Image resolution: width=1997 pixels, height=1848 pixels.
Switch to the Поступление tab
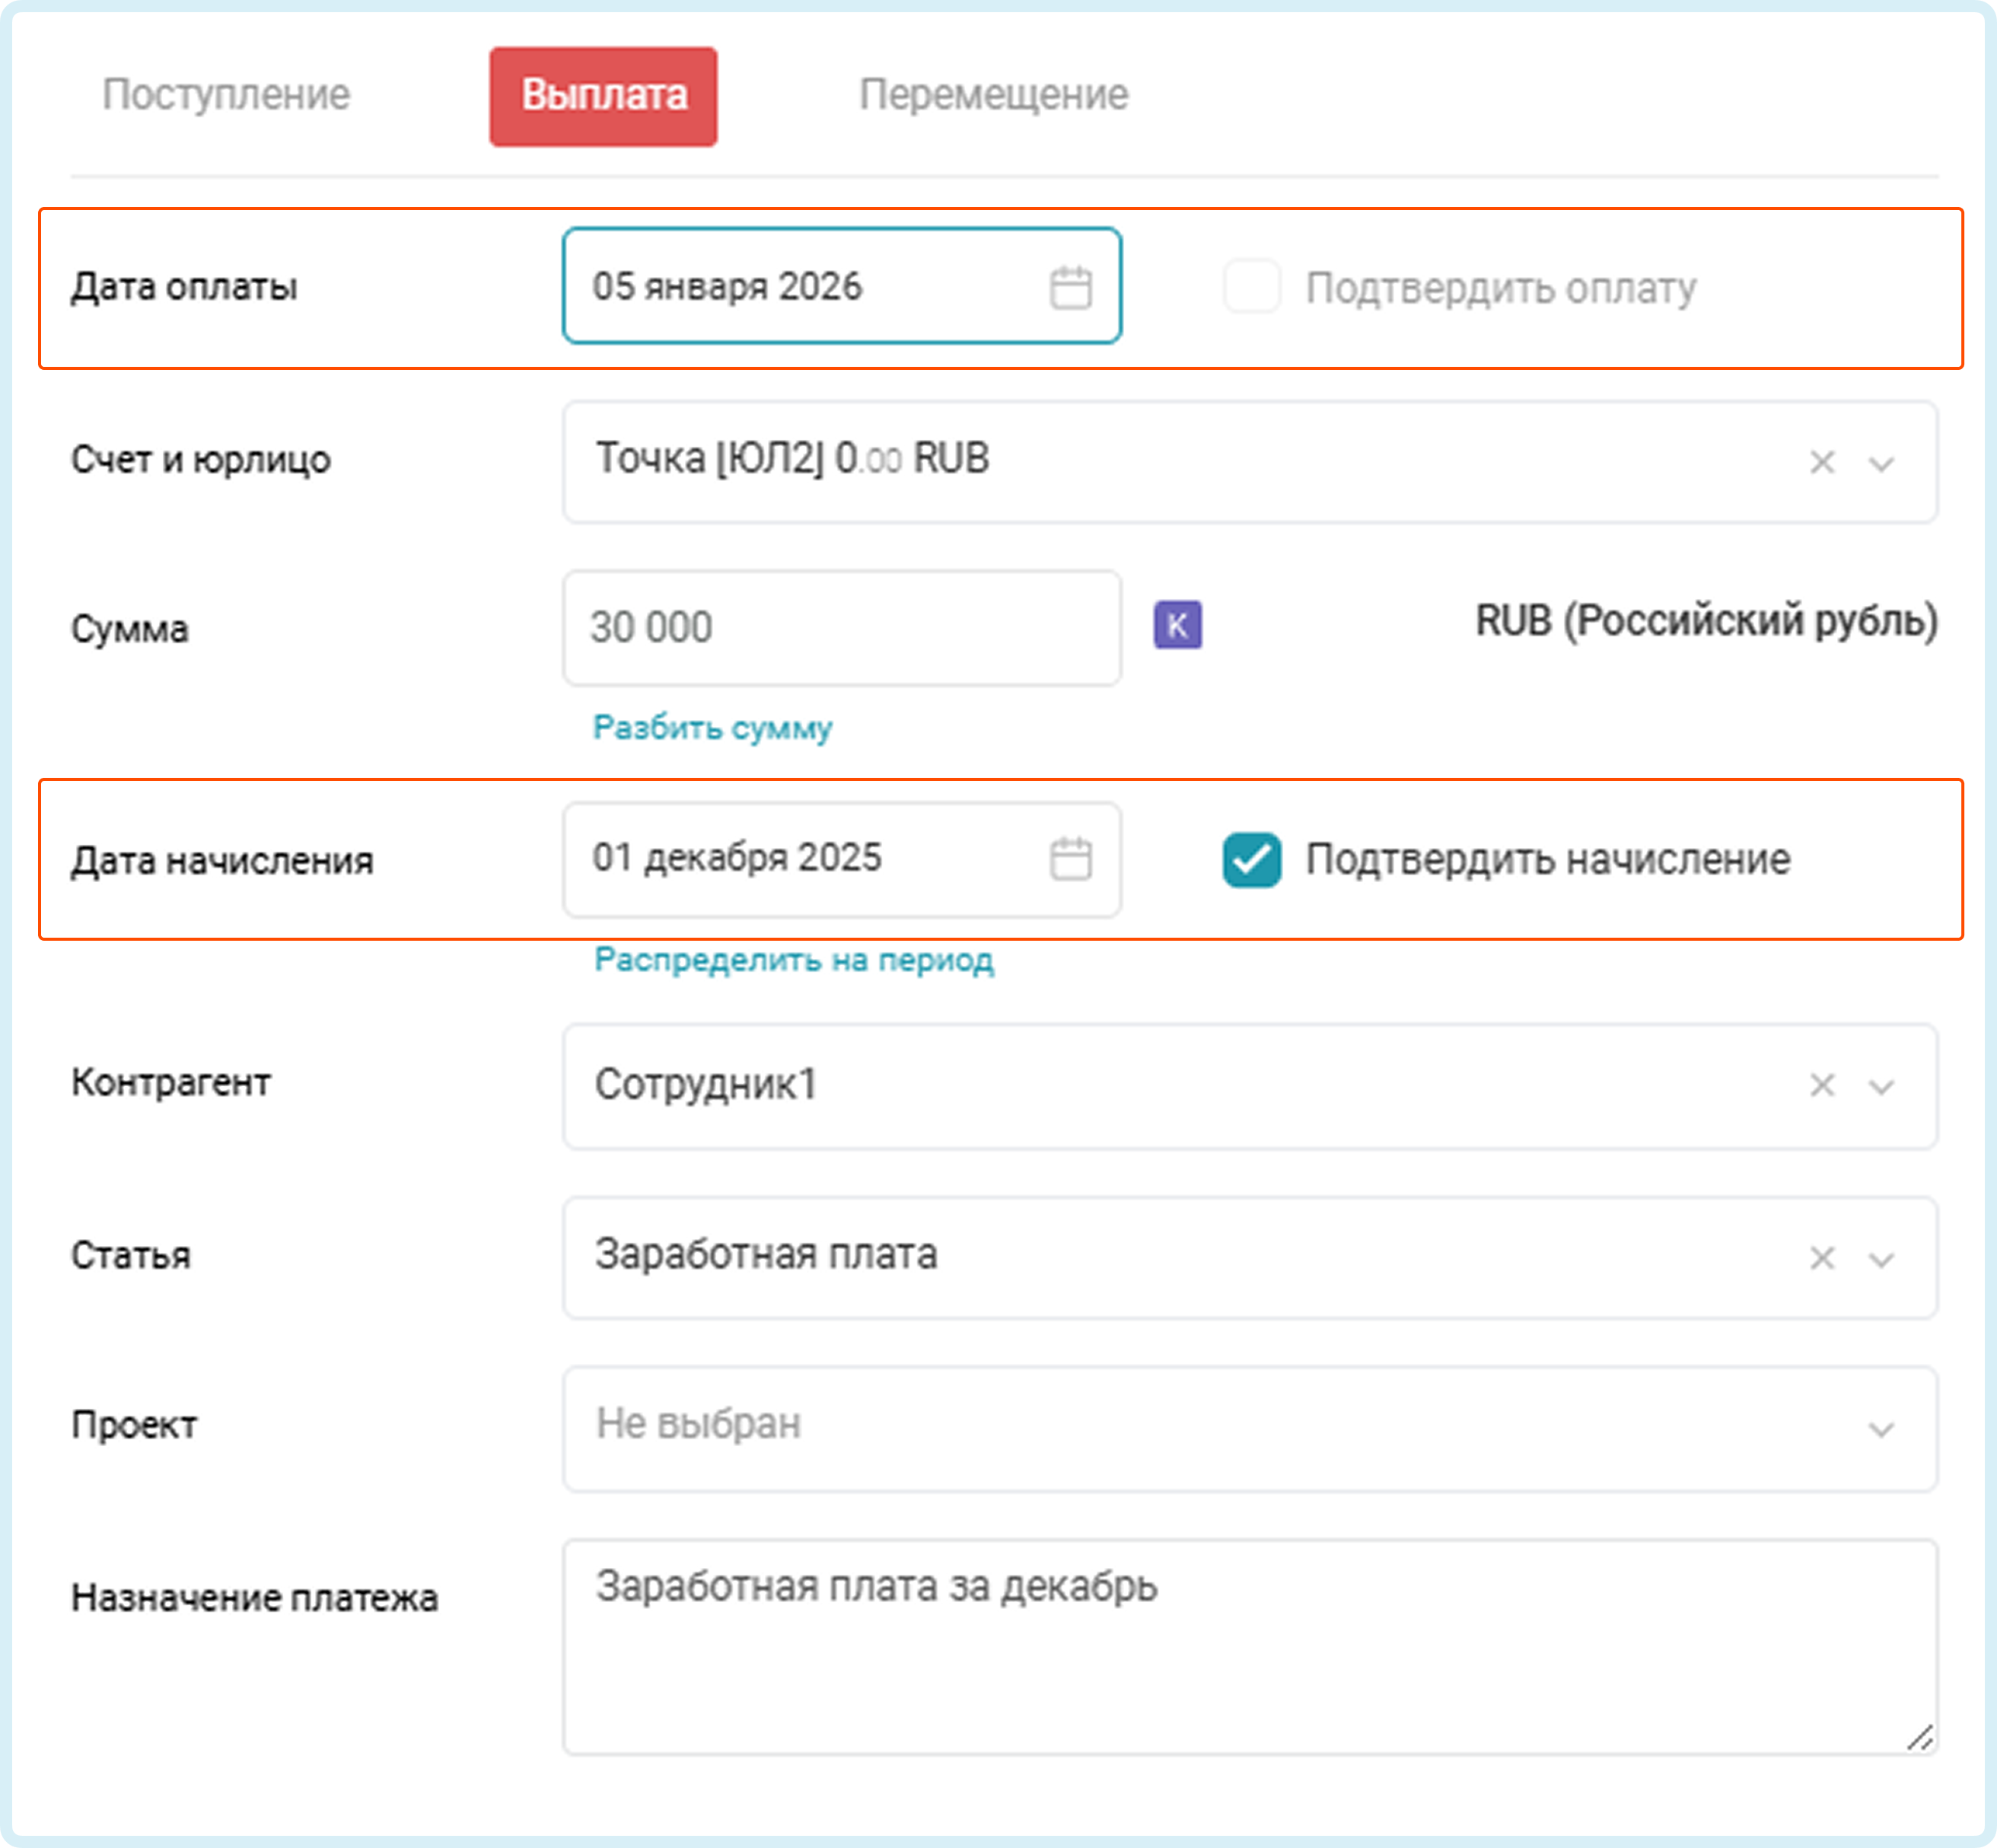click(x=226, y=95)
